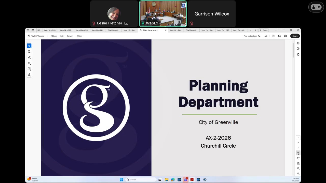Switch to the Item 15d - PRE tab
The width and height of the screenshot is (326, 183).
tap(223, 30)
